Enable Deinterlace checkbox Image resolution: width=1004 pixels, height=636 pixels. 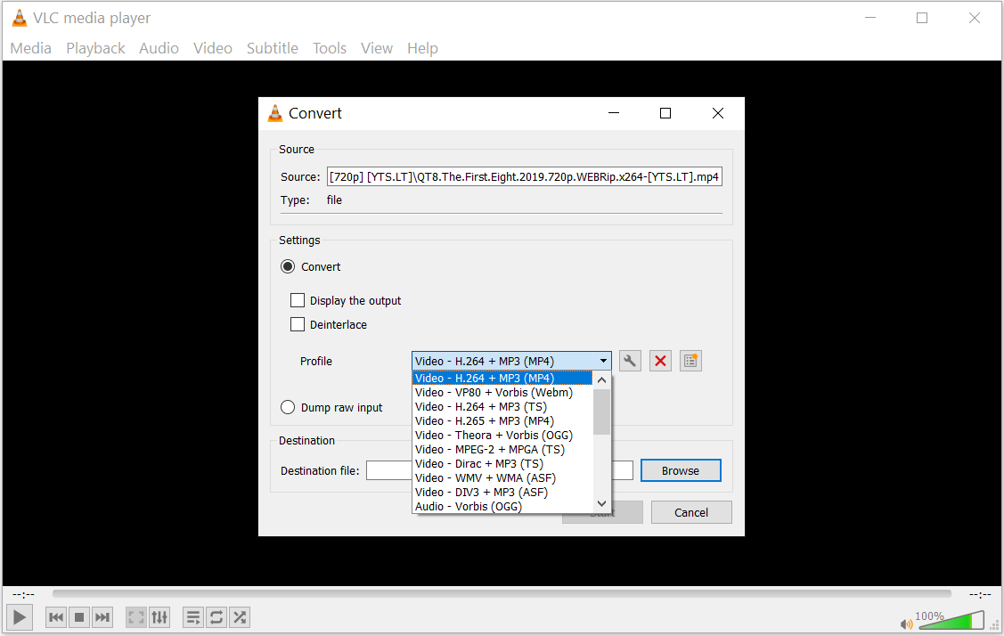(x=298, y=325)
